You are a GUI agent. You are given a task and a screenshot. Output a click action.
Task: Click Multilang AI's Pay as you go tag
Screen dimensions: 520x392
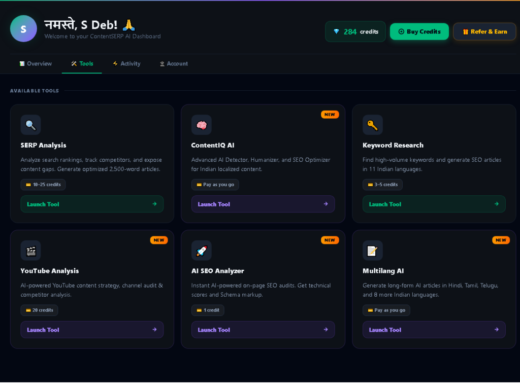click(386, 310)
